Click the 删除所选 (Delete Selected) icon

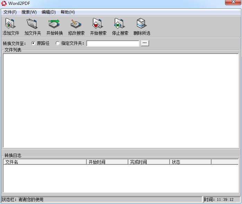[141, 24]
